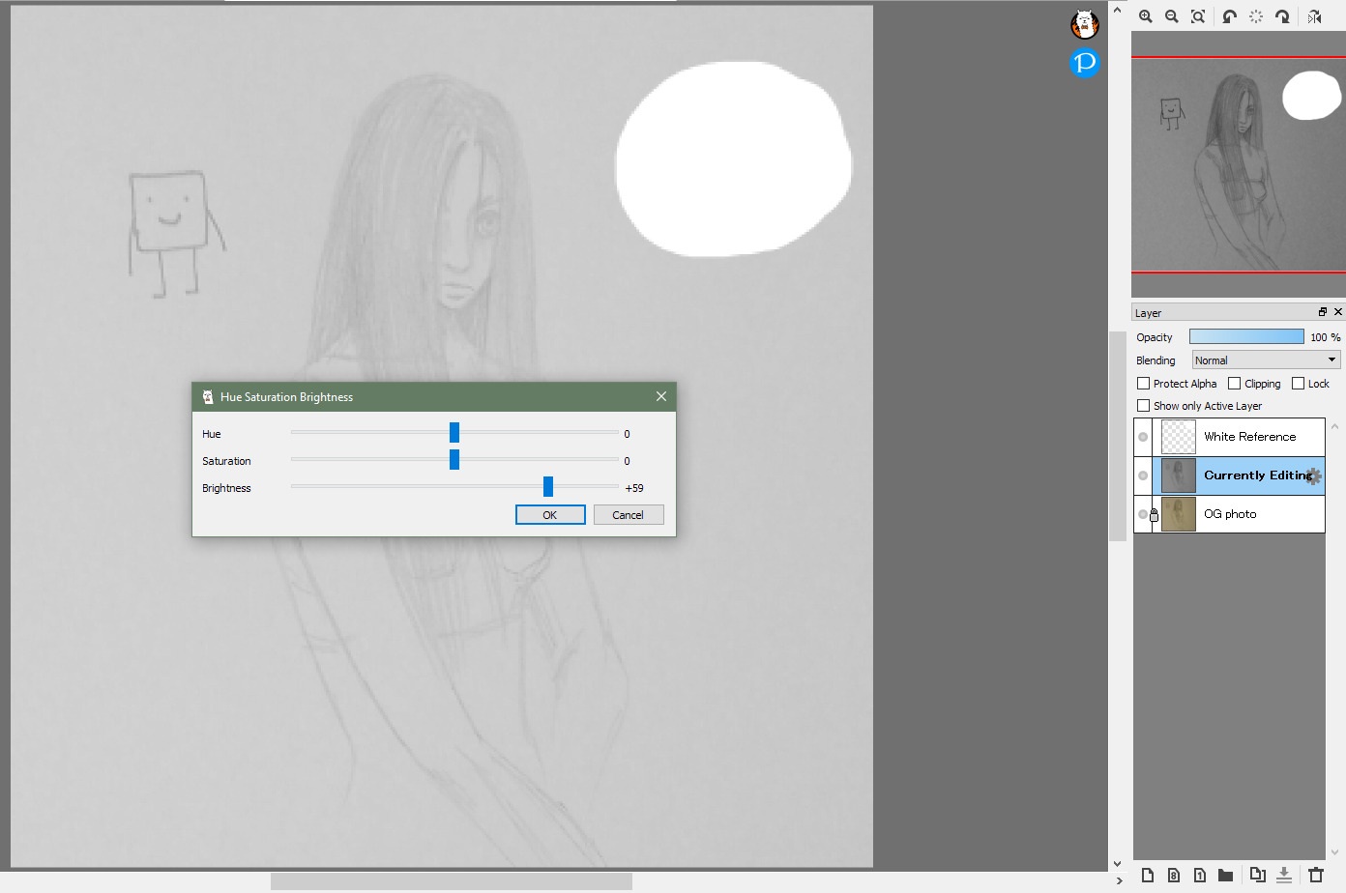Toggle visibility of Currently Editing layer
Viewport: 1346px width, 893px height.
[x=1143, y=475]
